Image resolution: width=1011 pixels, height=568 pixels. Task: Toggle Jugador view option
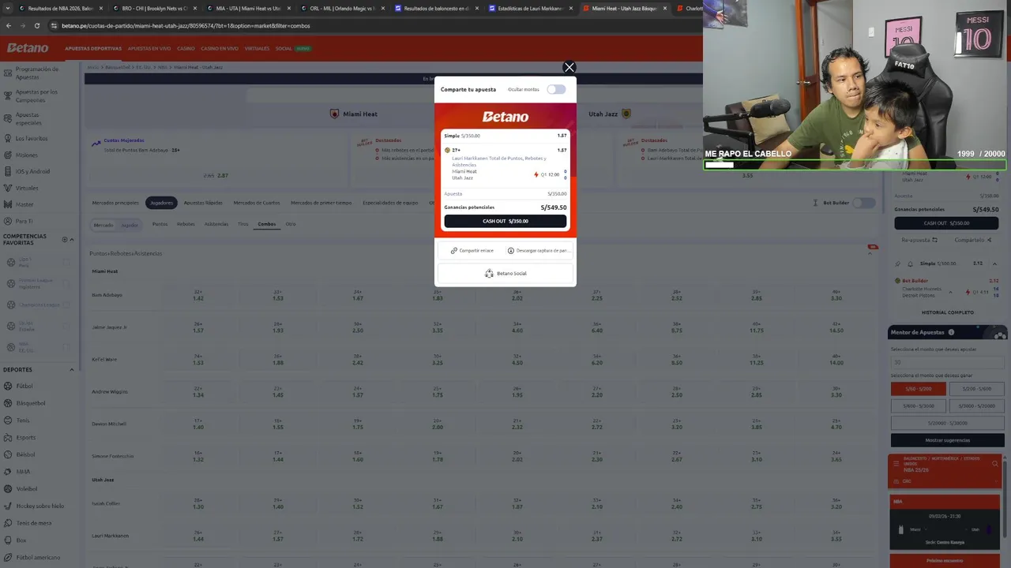point(130,225)
